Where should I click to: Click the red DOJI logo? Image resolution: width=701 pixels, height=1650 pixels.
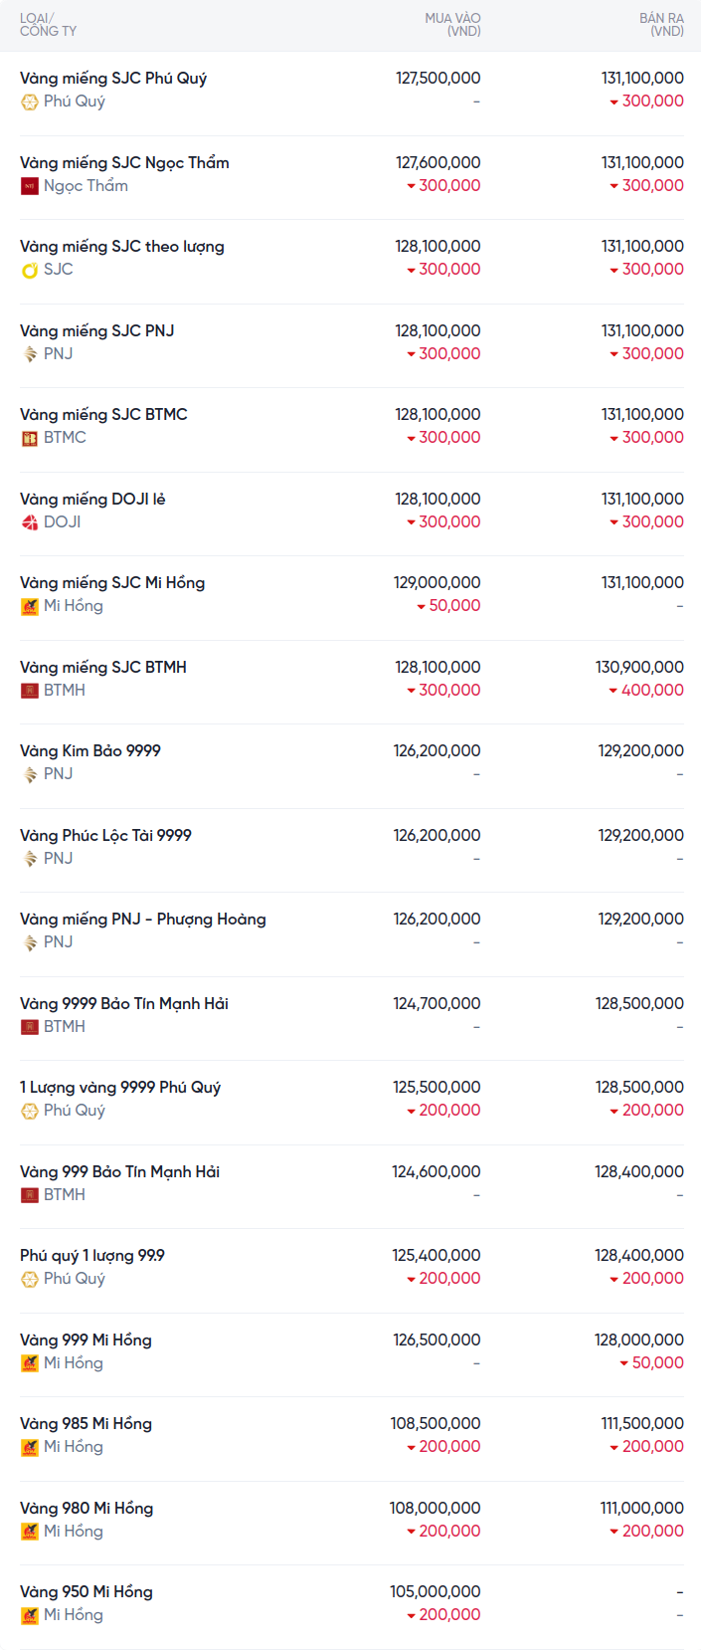30,522
